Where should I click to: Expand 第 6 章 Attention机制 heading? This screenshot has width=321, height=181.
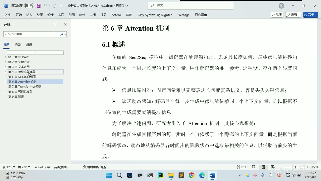[5, 82]
